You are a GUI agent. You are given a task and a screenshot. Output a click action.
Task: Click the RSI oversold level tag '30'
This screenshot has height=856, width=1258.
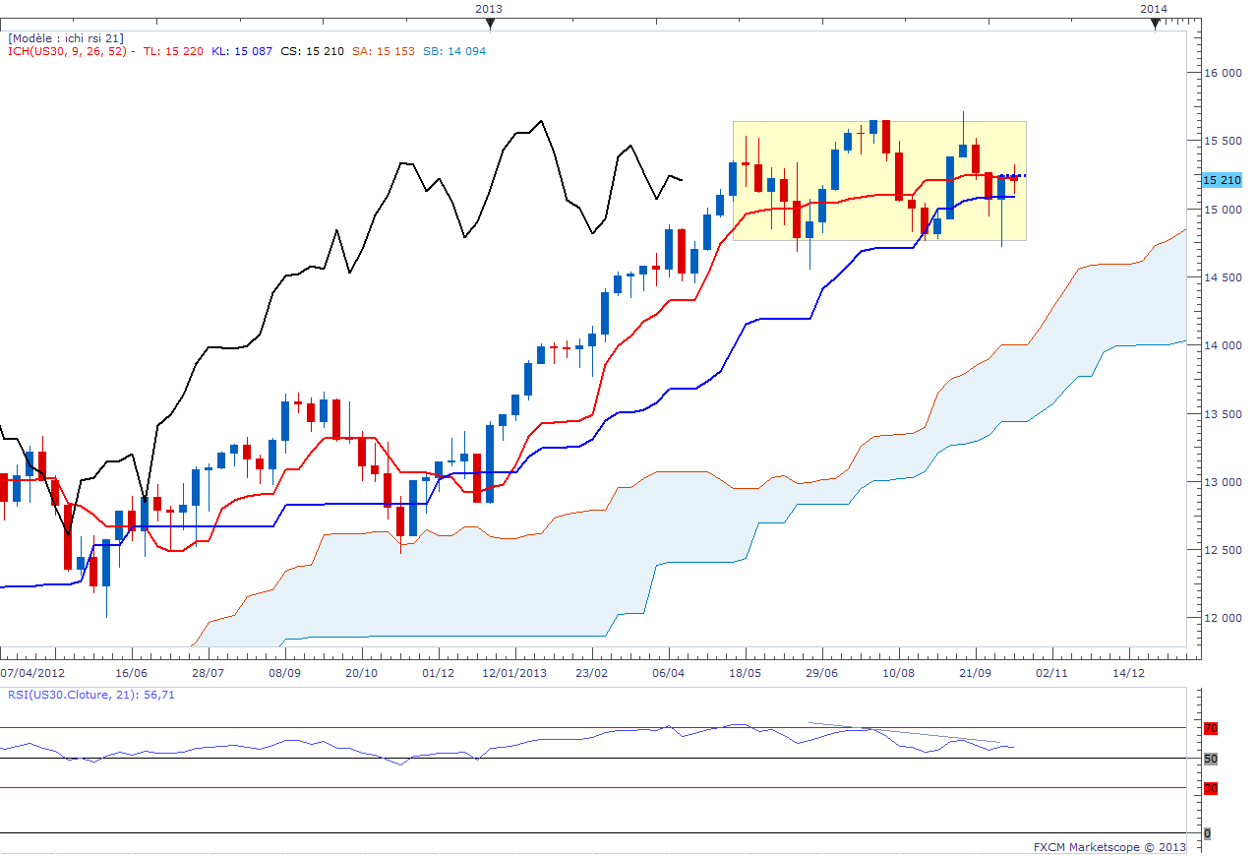click(x=1211, y=788)
